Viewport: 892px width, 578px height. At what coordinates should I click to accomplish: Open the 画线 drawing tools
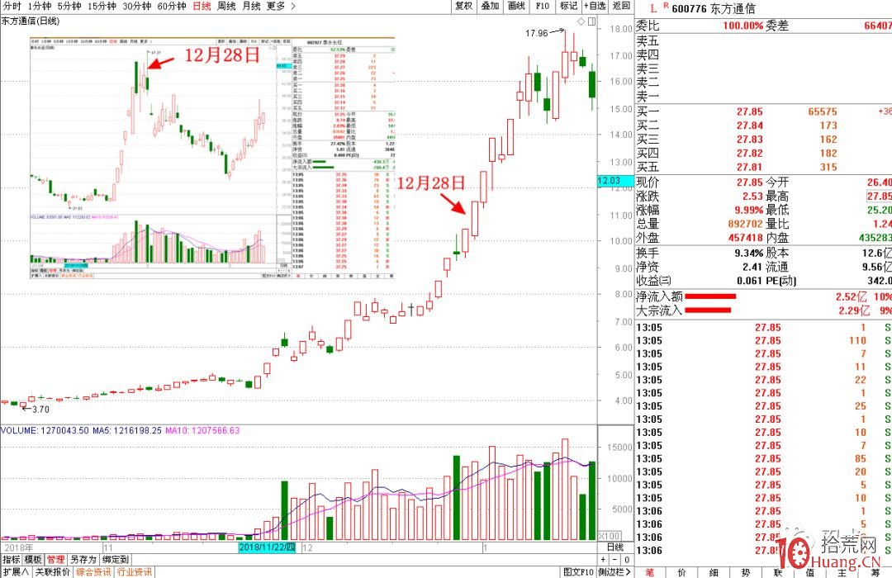[x=516, y=6]
